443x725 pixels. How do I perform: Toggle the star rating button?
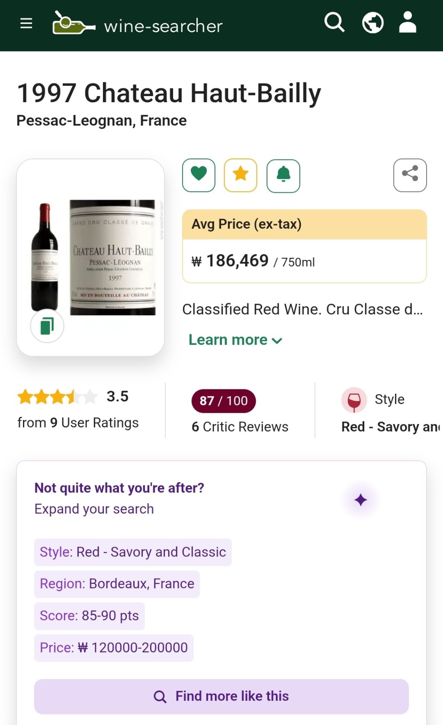pos(241,175)
